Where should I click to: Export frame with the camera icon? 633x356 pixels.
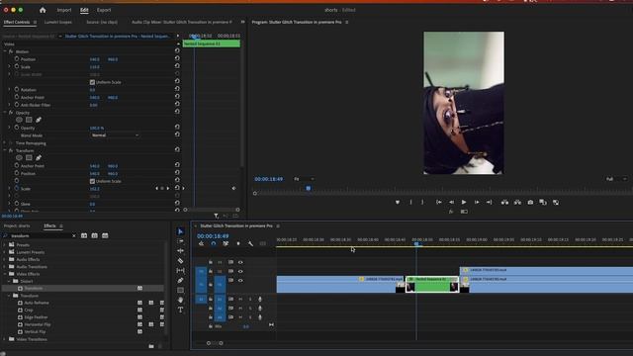[x=530, y=202]
